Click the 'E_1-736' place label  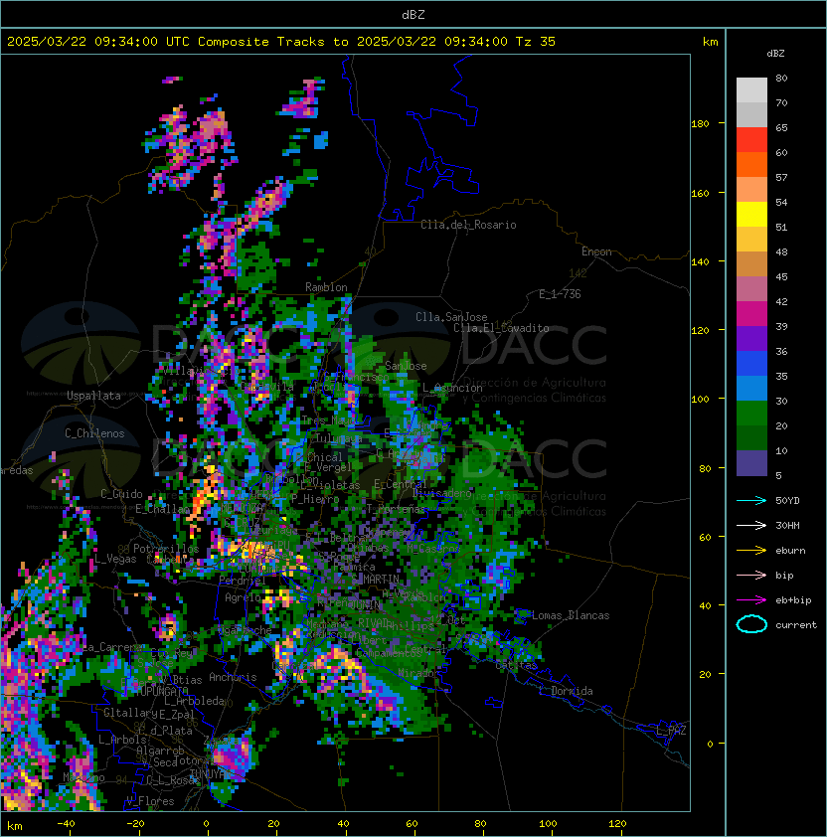point(560,294)
